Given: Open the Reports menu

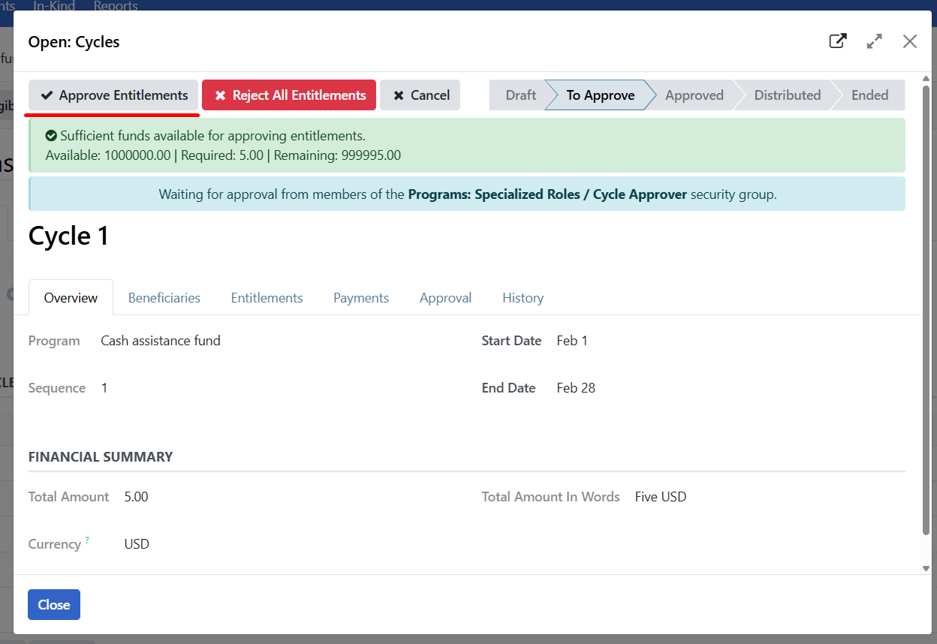Looking at the screenshot, I should (115, 6).
